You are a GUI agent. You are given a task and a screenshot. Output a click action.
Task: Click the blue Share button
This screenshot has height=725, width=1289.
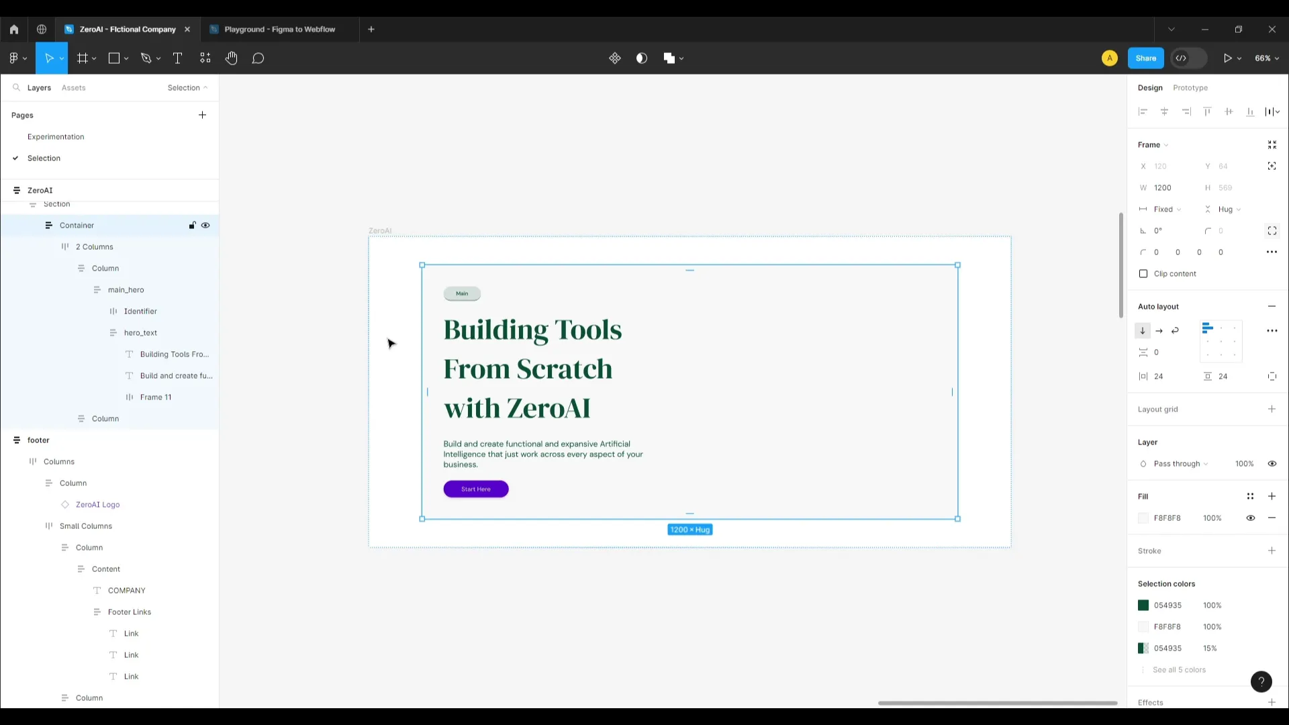[1145, 58]
